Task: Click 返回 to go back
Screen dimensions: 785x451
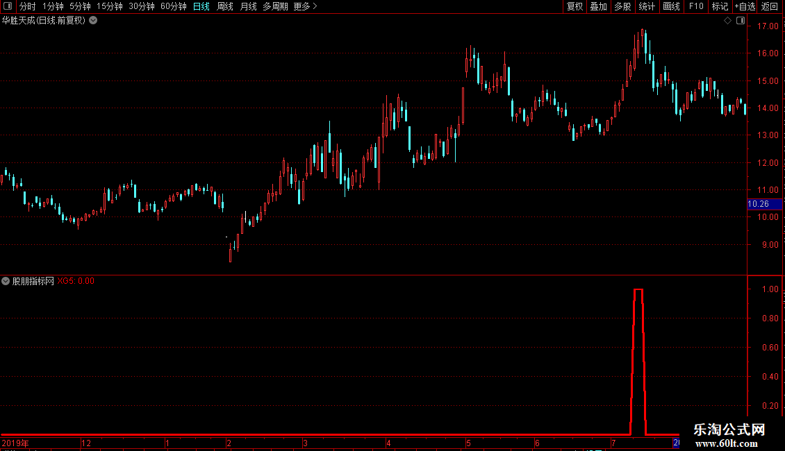Action: pyautogui.click(x=770, y=6)
